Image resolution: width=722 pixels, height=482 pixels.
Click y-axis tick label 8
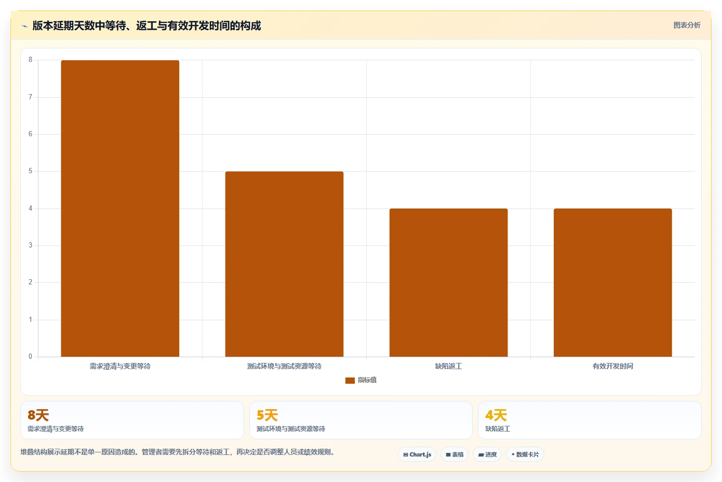(x=30, y=60)
